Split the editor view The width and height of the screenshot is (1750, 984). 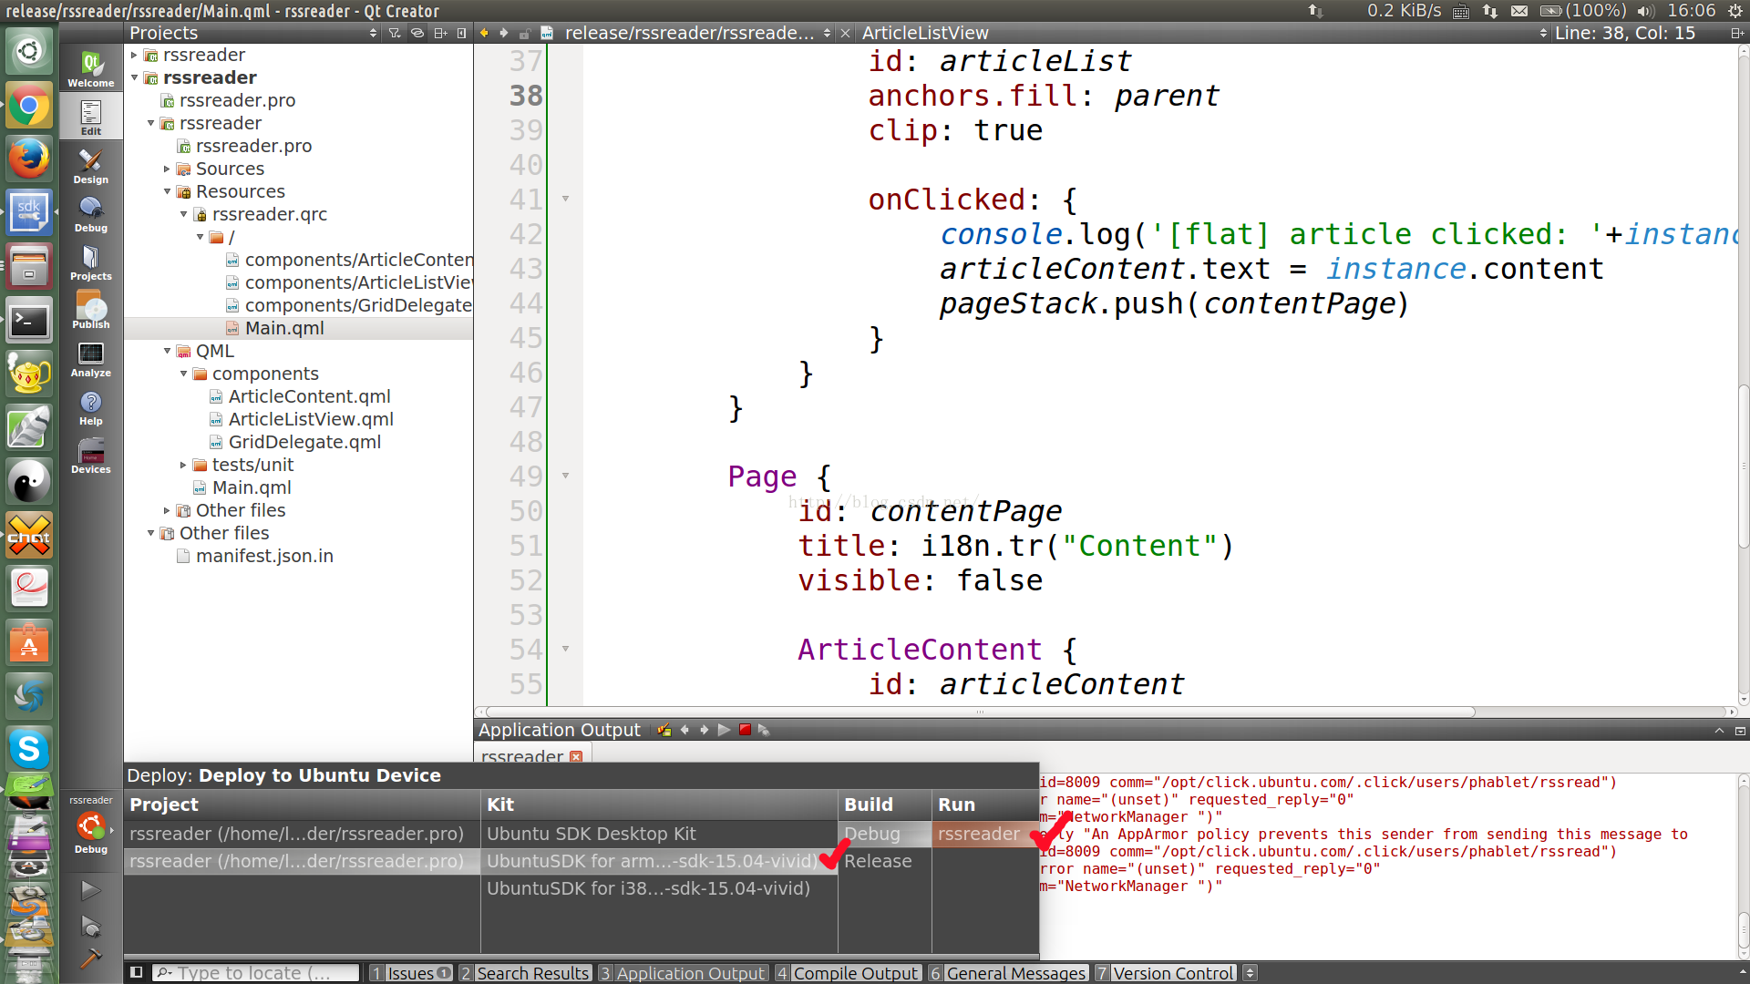[1736, 33]
